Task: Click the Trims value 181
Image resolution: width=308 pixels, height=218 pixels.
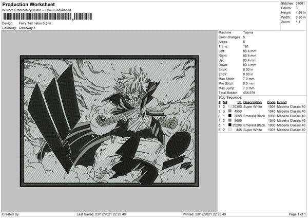Action: pyautogui.click(x=246, y=46)
